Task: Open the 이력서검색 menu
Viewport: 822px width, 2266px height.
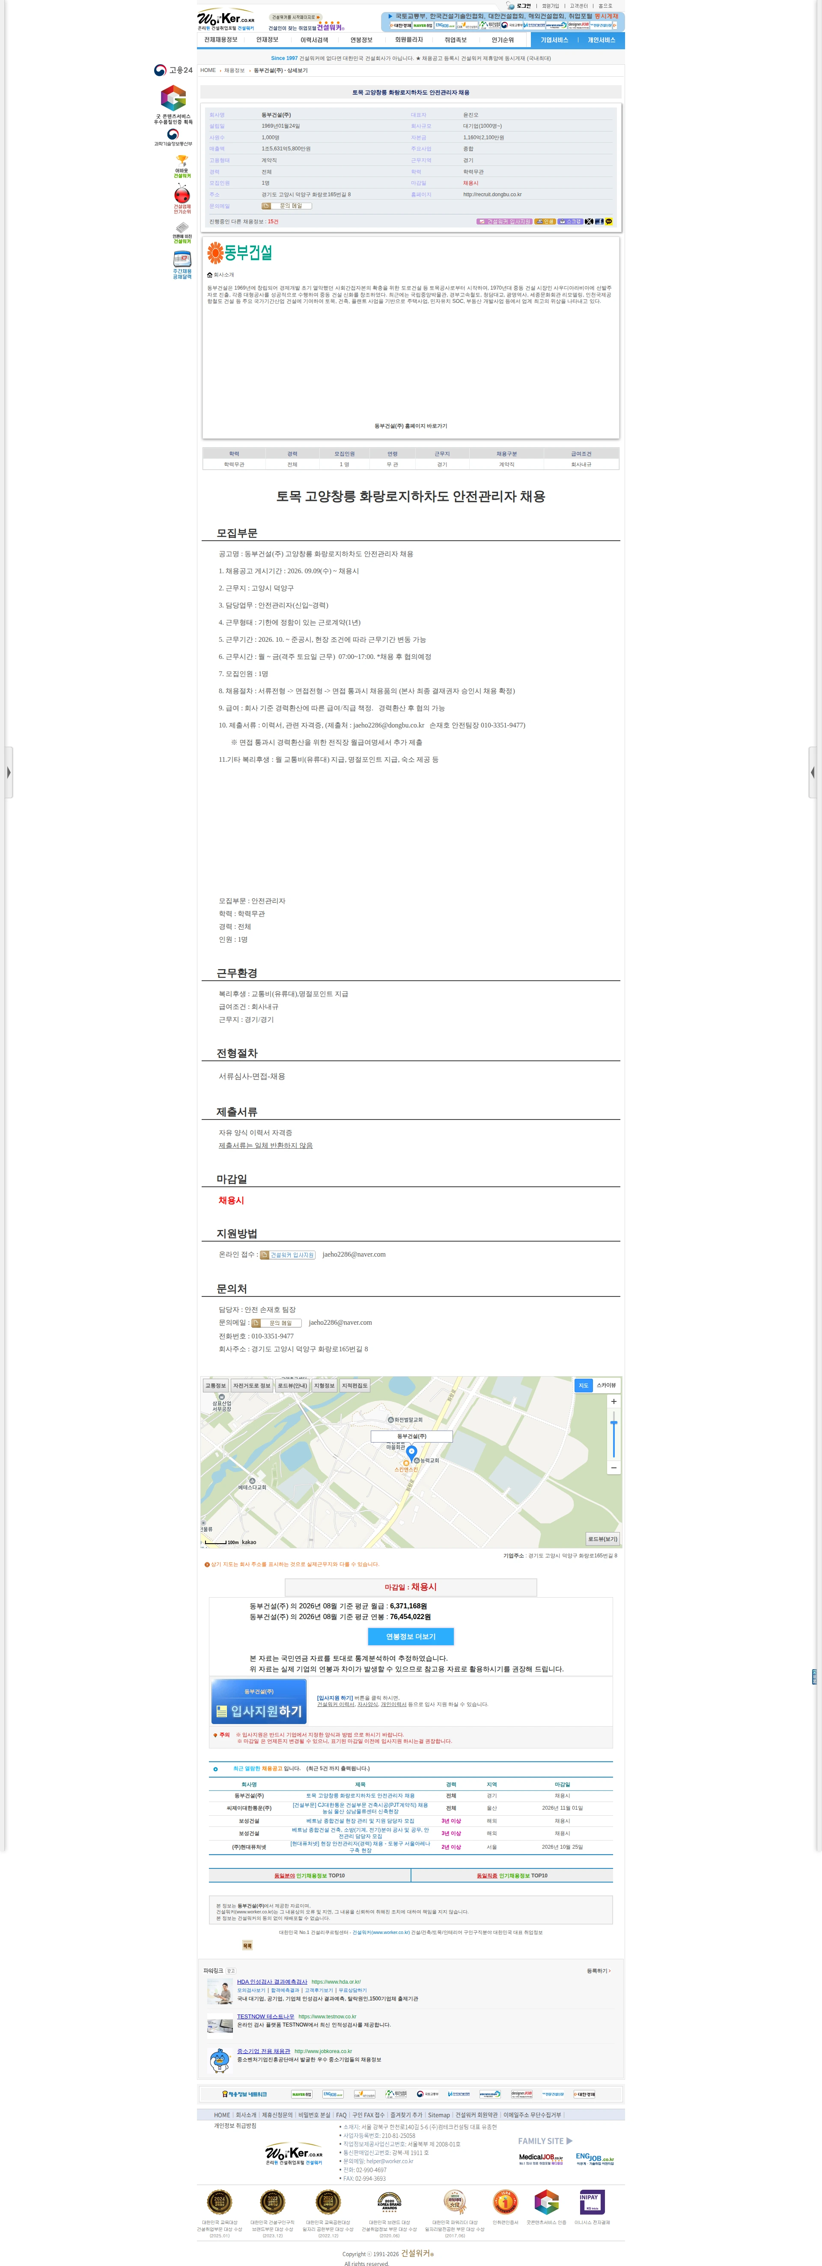Action: tap(314, 39)
